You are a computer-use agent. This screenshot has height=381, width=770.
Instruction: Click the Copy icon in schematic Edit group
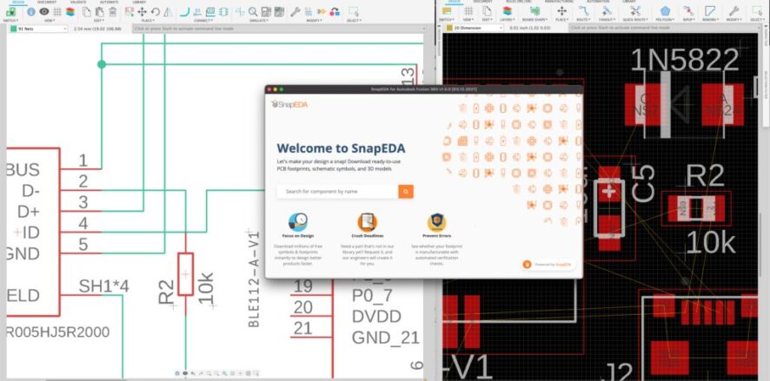86,11
